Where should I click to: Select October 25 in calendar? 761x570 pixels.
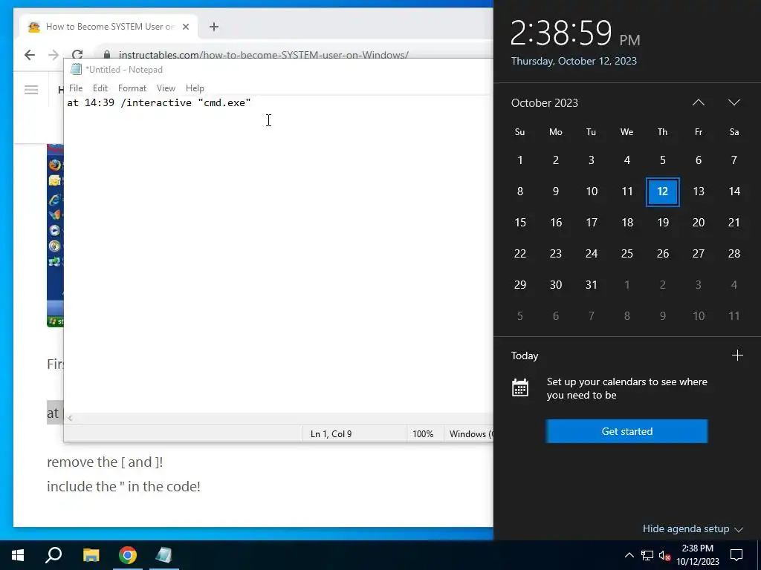pos(627,254)
